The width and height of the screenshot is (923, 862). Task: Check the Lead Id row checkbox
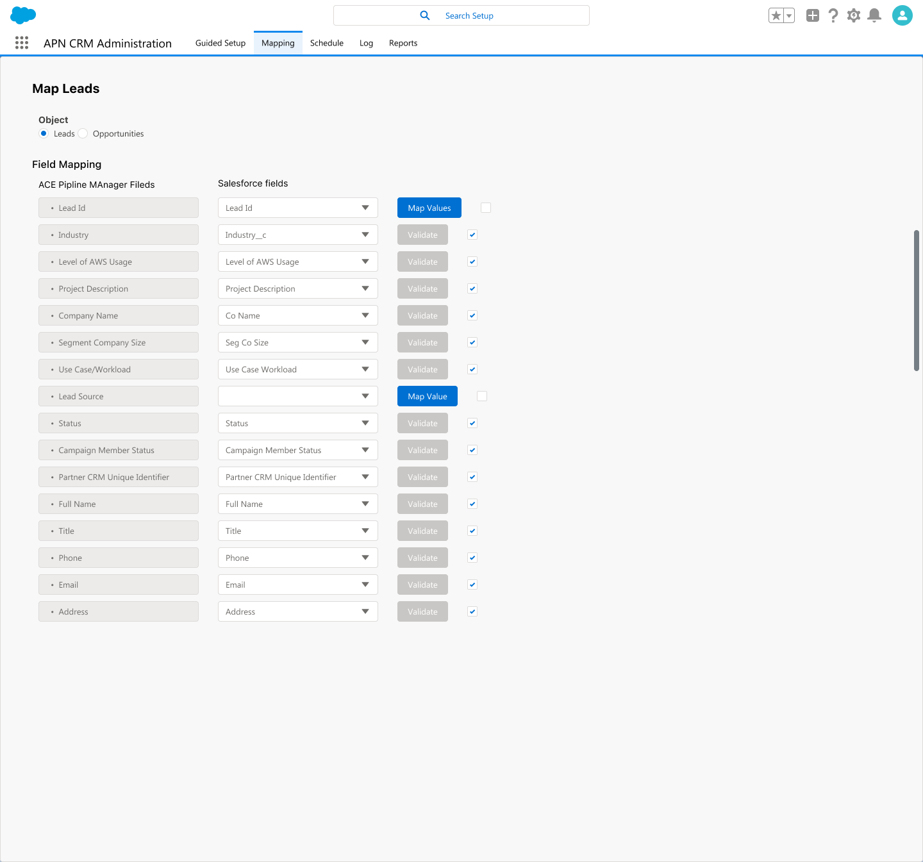click(x=486, y=208)
